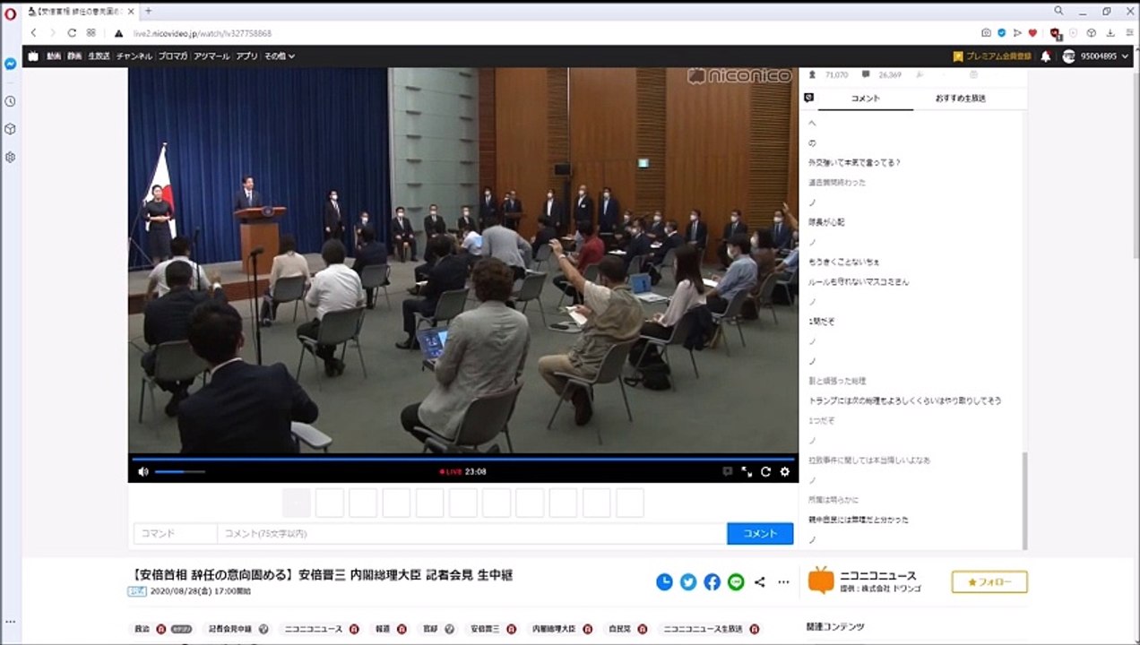Open アプリ in niconico top menu
1140x645 pixels.
pos(246,56)
